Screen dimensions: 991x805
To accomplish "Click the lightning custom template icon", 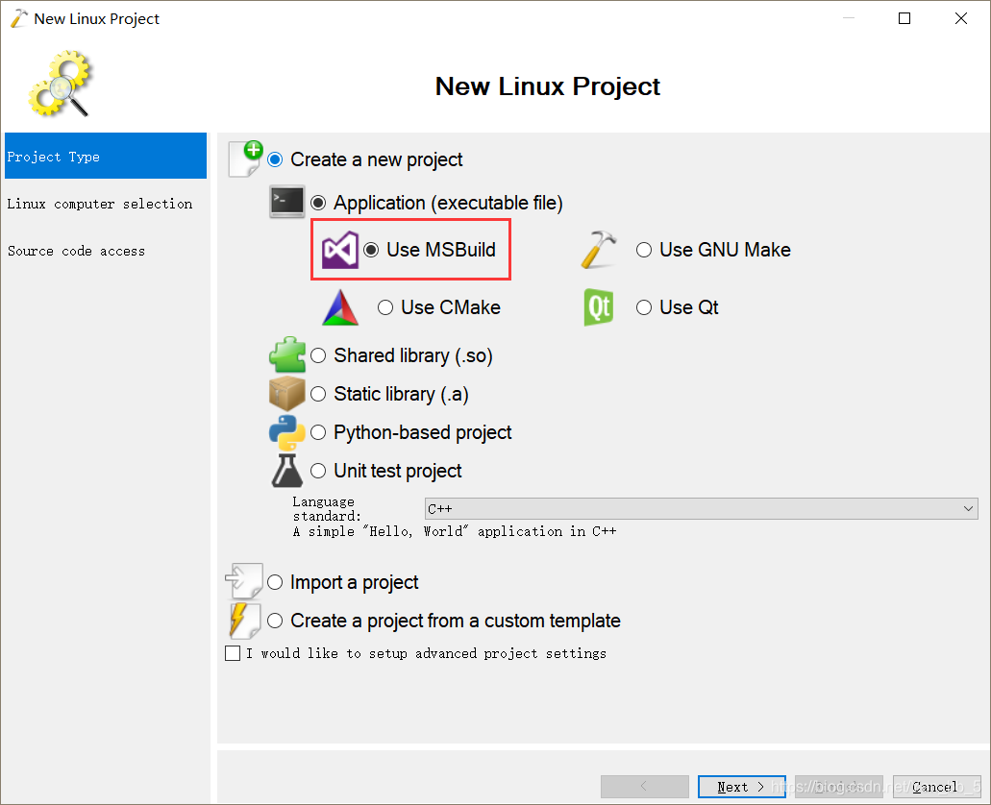I will [244, 621].
